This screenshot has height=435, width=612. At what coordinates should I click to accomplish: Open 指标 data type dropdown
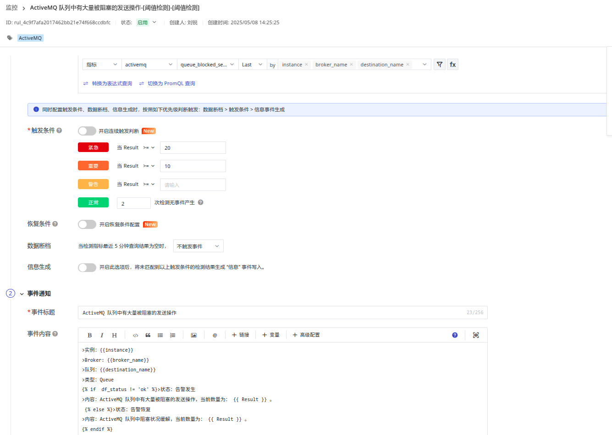102,65
